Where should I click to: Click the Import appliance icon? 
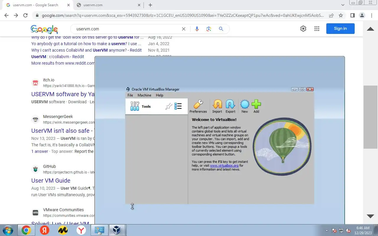217,106
